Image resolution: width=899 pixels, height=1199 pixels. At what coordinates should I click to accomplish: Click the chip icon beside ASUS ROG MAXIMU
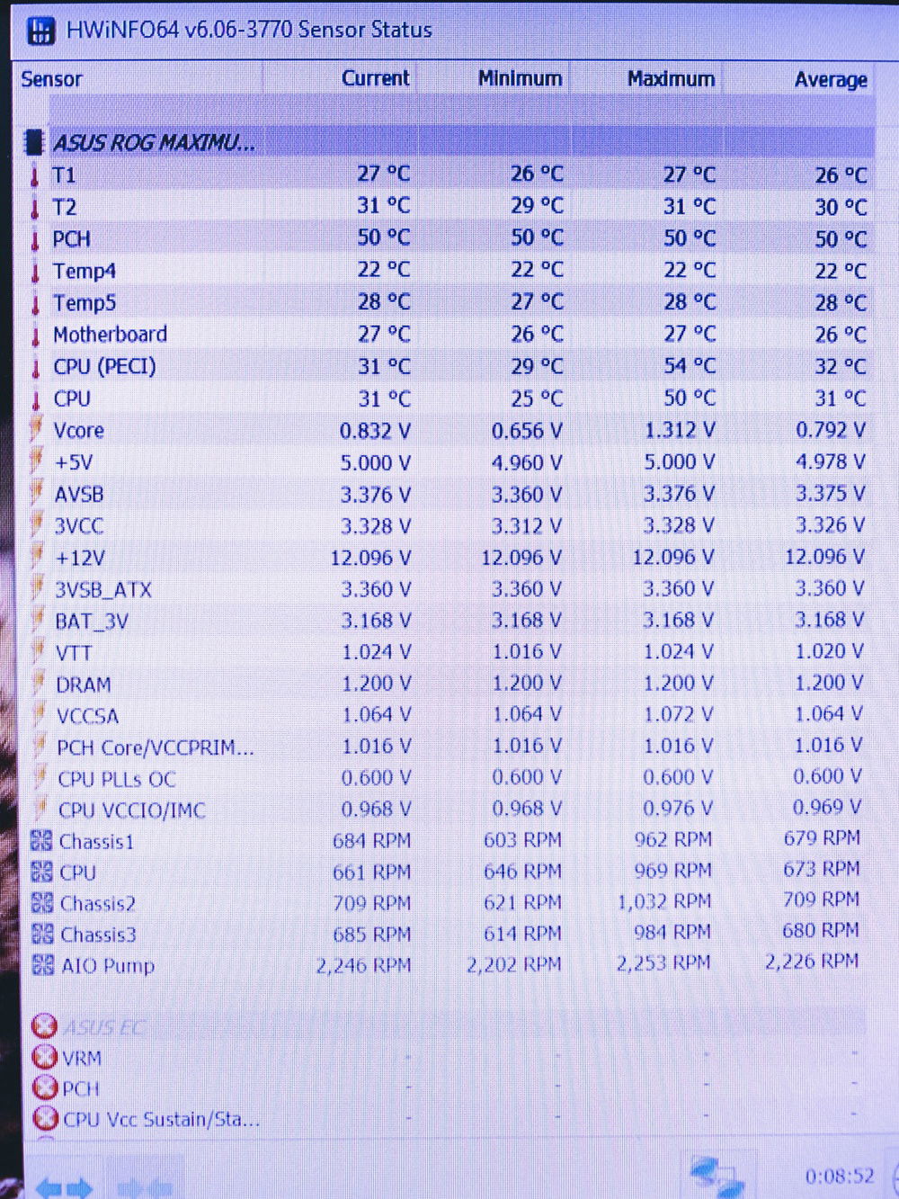click(34, 142)
